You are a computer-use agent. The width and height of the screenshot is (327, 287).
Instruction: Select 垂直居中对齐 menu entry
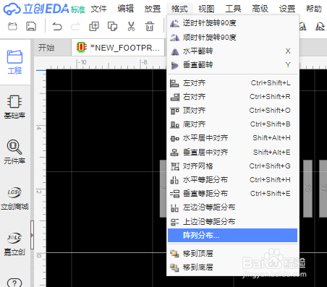(x=232, y=153)
